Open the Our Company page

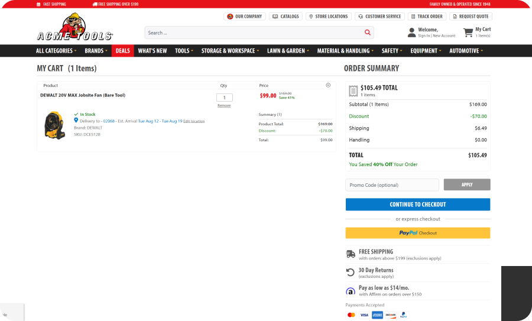pos(244,17)
